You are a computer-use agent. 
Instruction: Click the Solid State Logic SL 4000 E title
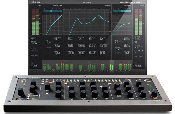(x=131, y=2)
